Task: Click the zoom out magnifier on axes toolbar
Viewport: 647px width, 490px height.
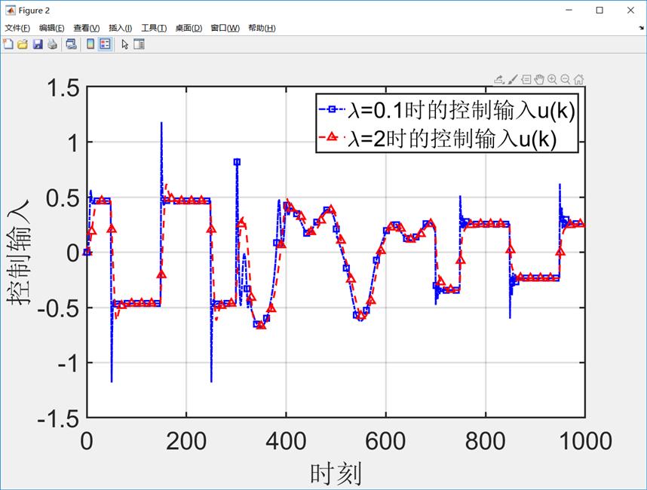Action: pos(566,79)
